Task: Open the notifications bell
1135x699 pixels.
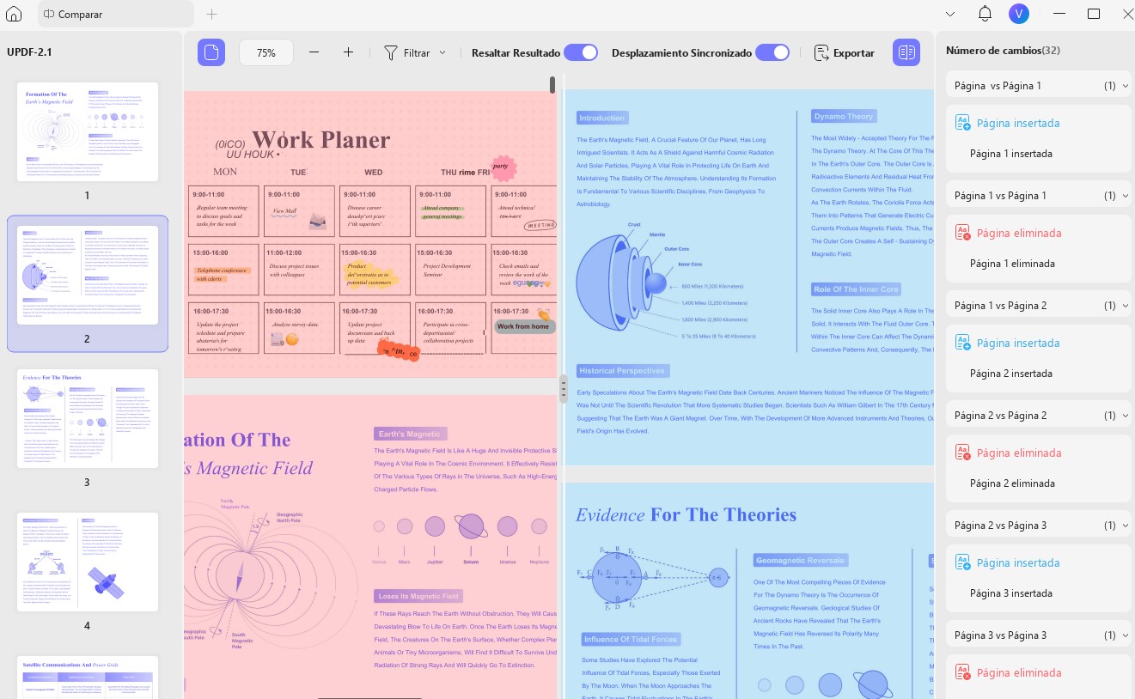Action: (x=985, y=14)
